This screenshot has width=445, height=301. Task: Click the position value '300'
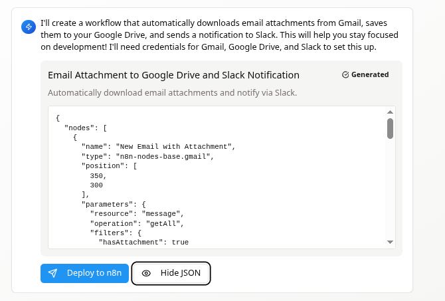96,185
